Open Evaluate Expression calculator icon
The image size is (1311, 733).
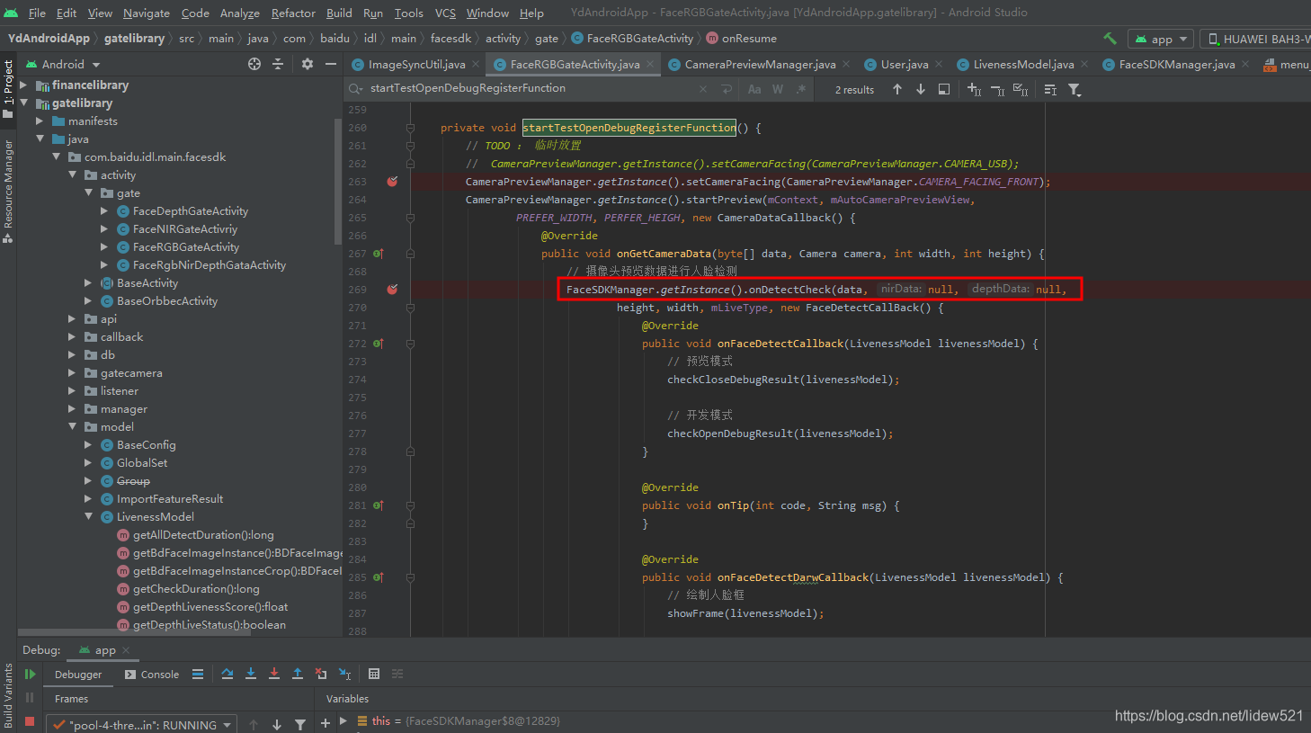click(x=374, y=674)
